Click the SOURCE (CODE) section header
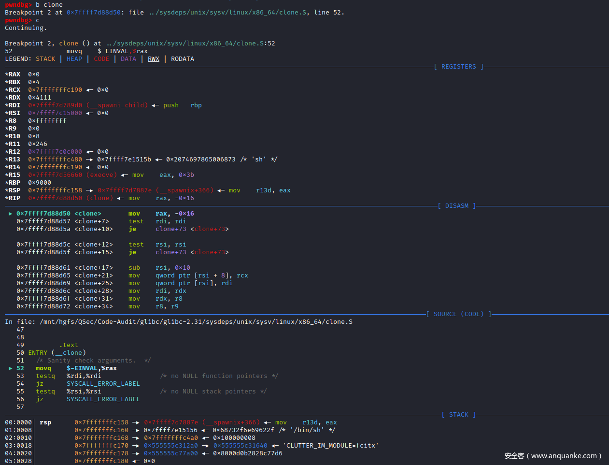Image resolution: width=609 pixels, height=465 pixels. (x=458, y=314)
